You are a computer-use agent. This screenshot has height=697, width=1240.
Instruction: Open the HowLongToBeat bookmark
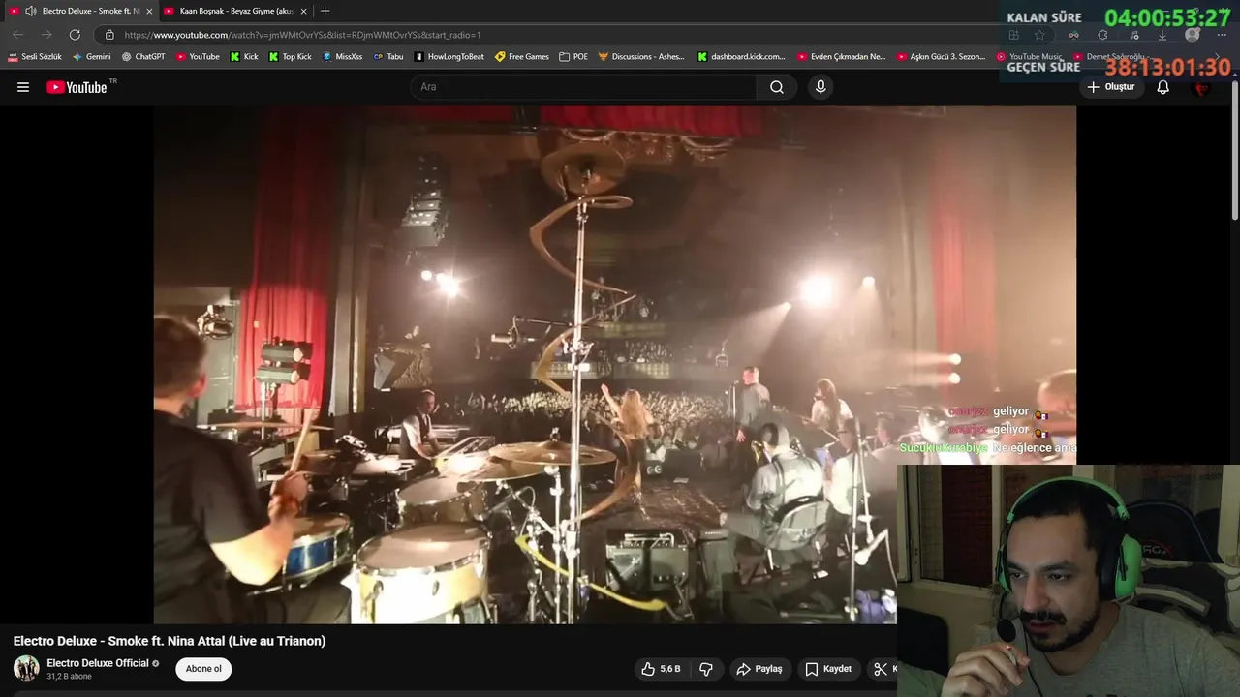449,57
